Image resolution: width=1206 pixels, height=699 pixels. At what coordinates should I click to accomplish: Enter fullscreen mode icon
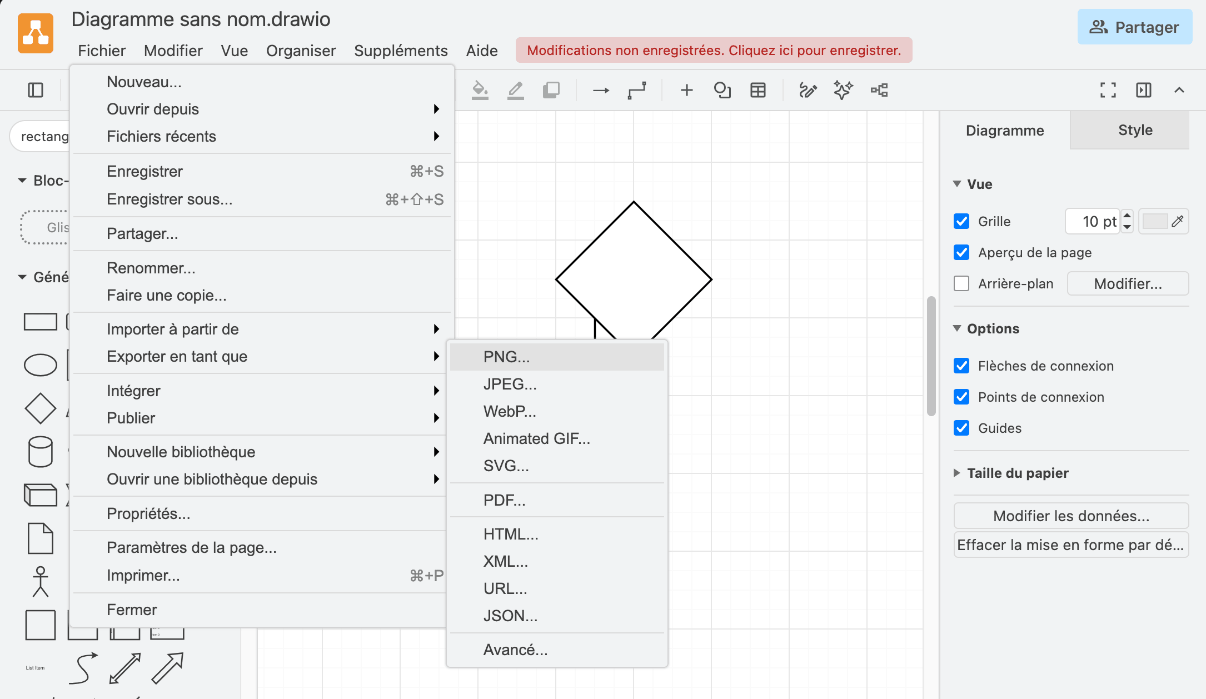point(1108,90)
